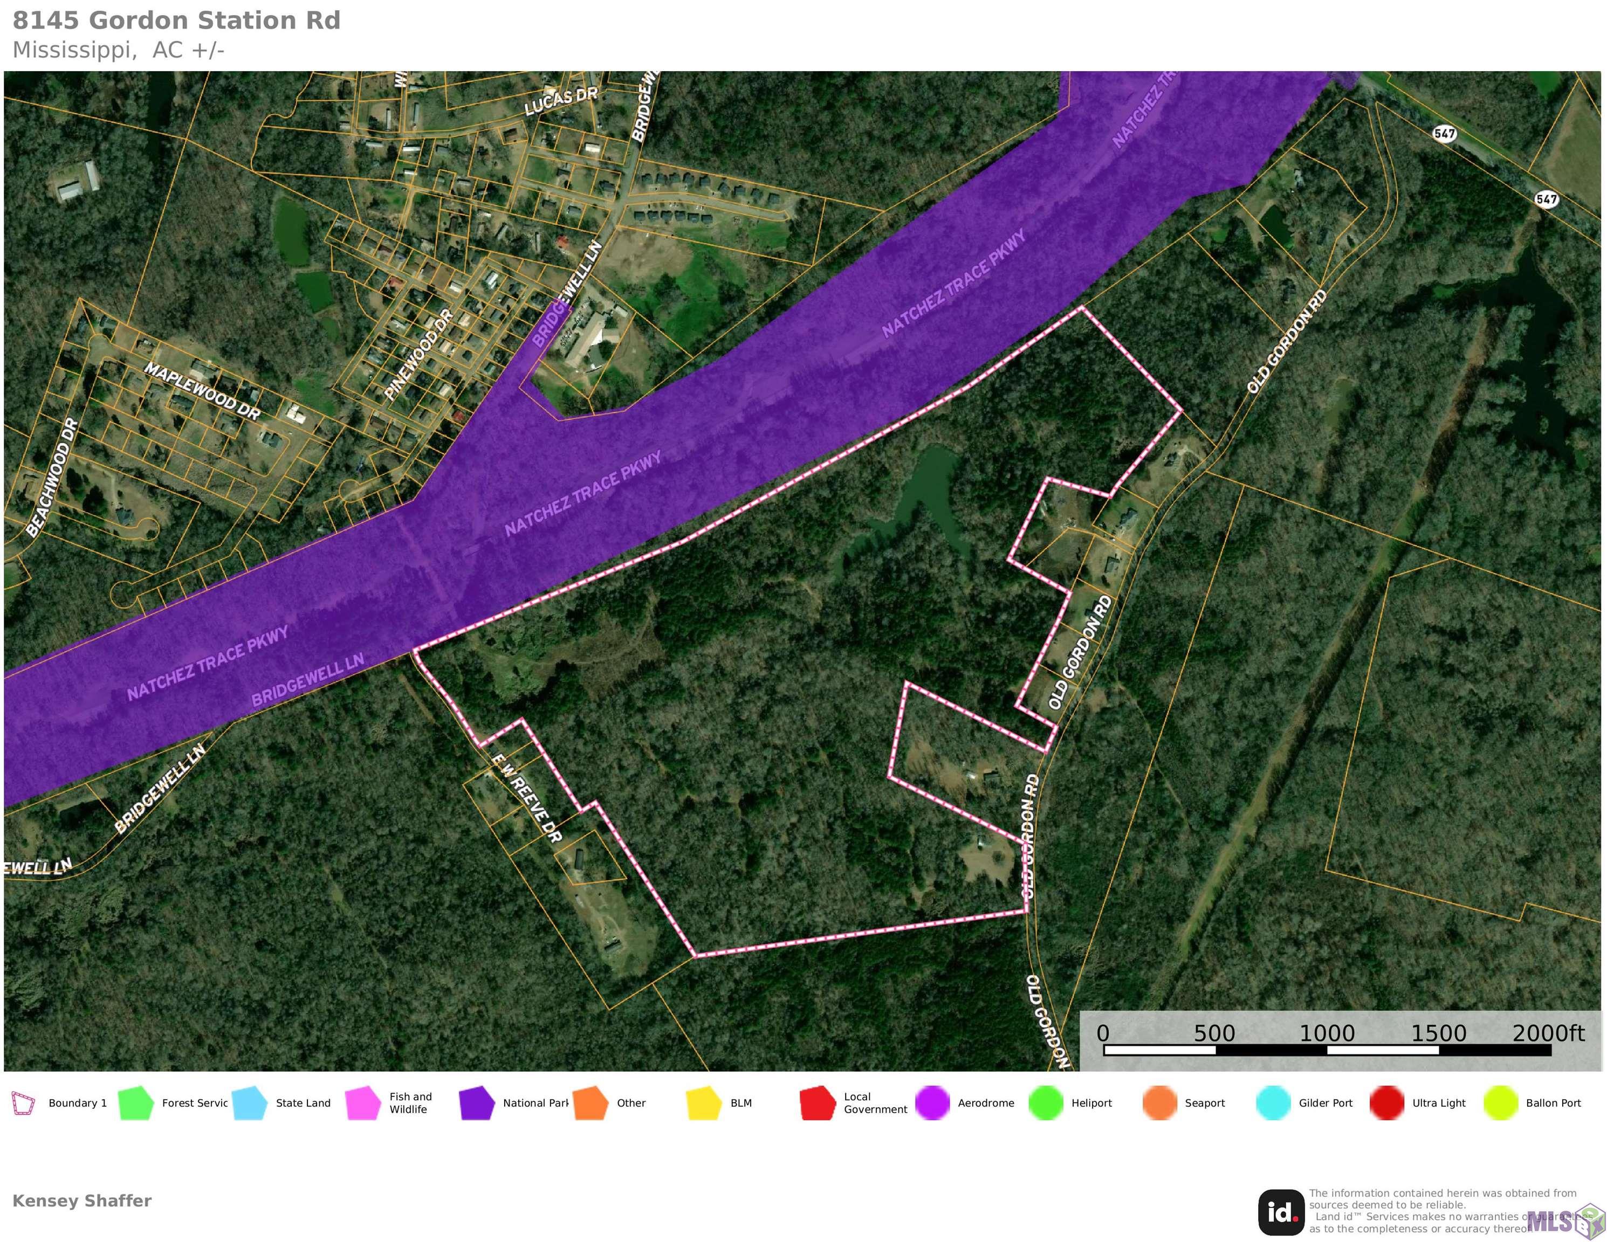1607x1242 pixels.
Task: Select the Forest Service legend icon
Action: [x=137, y=1103]
